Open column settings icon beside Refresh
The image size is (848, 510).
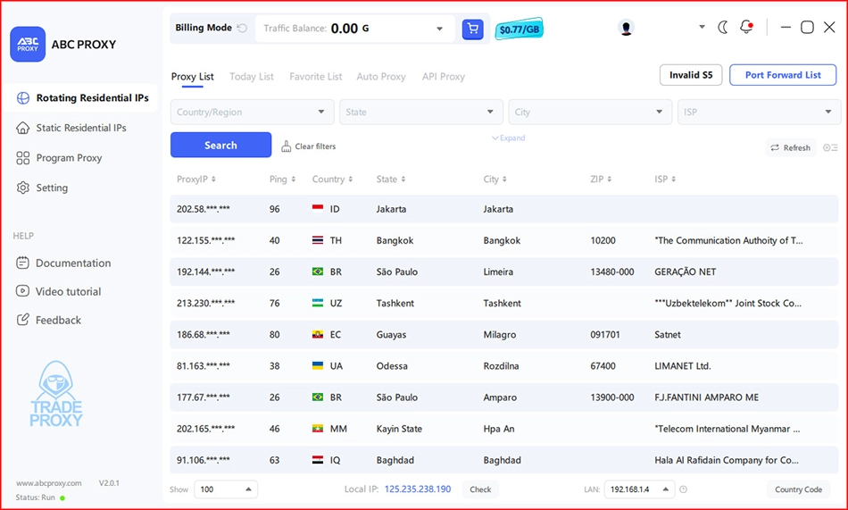click(830, 147)
